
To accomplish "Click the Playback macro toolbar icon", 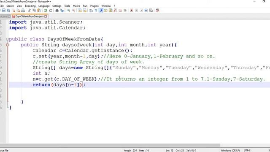I will pos(141,10).
